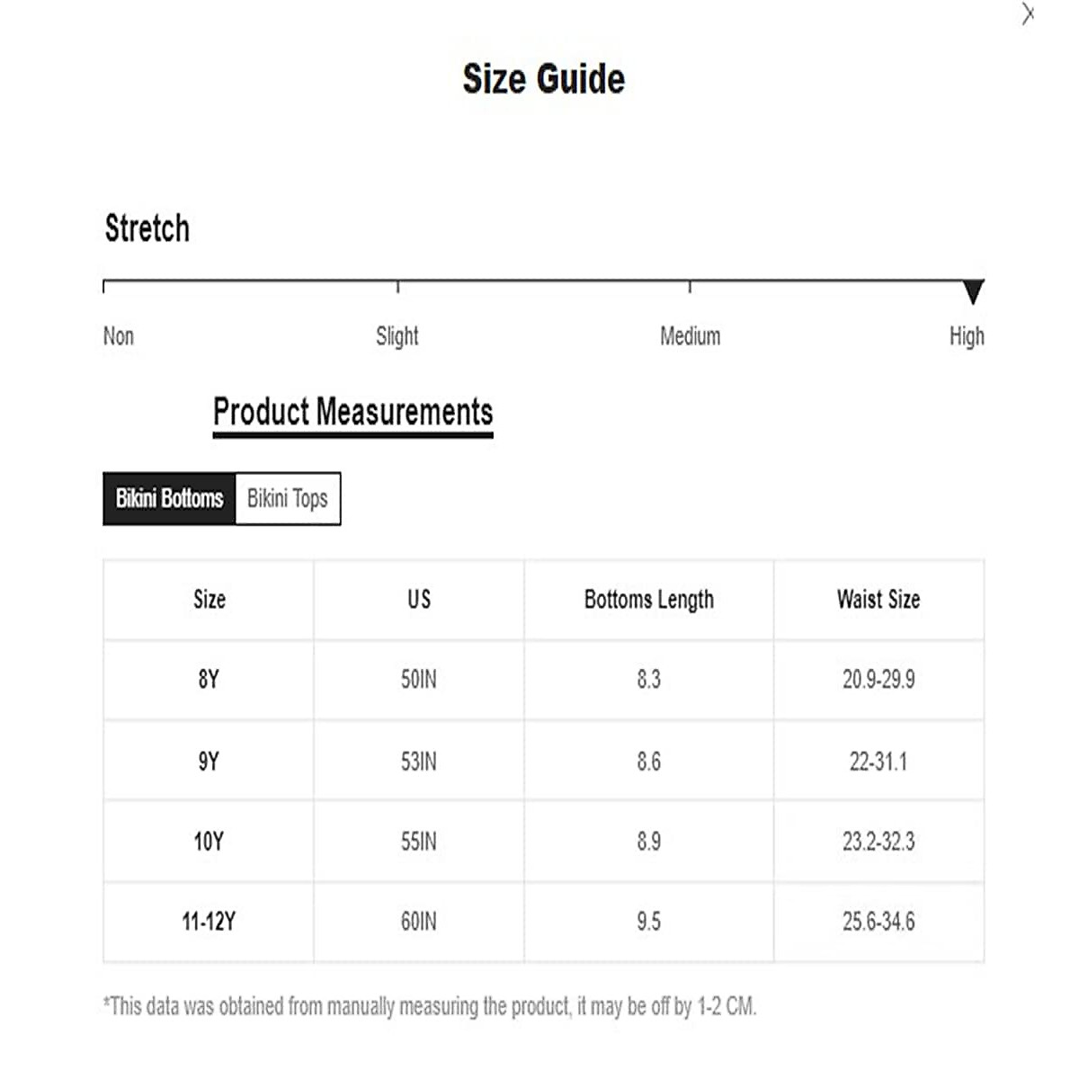This screenshot has width=1079, height=1079.
Task: Close the Size Guide dialog
Action: click(1028, 14)
